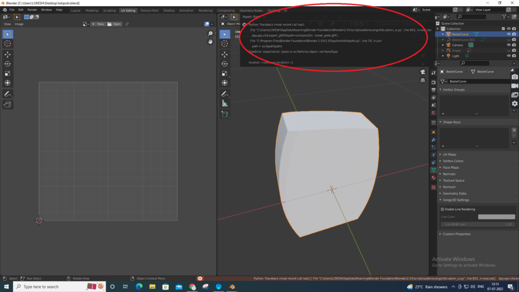Open the Material properties tab icon
This screenshot has height=292, width=519.
pos(433,178)
